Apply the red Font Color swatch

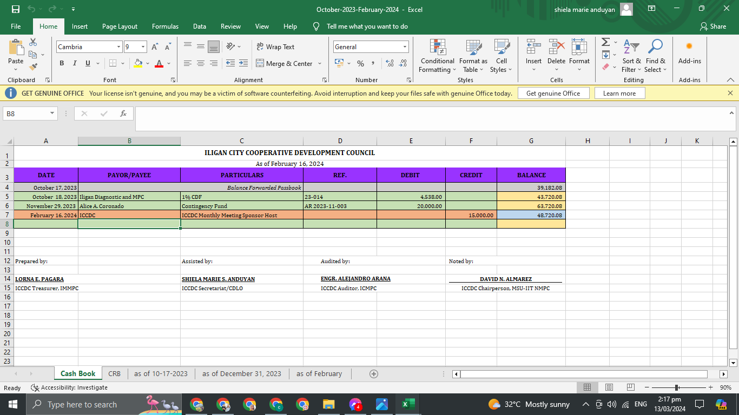(x=159, y=64)
